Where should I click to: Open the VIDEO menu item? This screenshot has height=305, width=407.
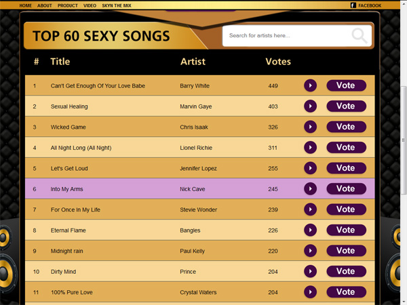tap(90, 5)
